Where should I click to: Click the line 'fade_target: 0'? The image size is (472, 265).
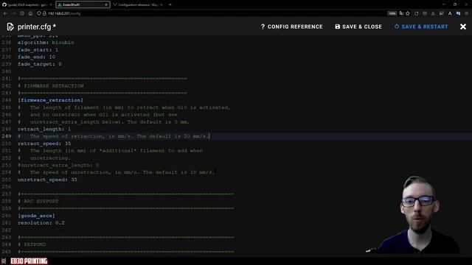39,64
